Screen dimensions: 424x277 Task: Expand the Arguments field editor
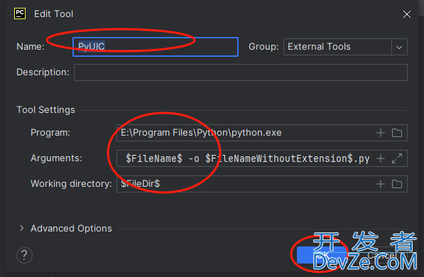coord(397,158)
